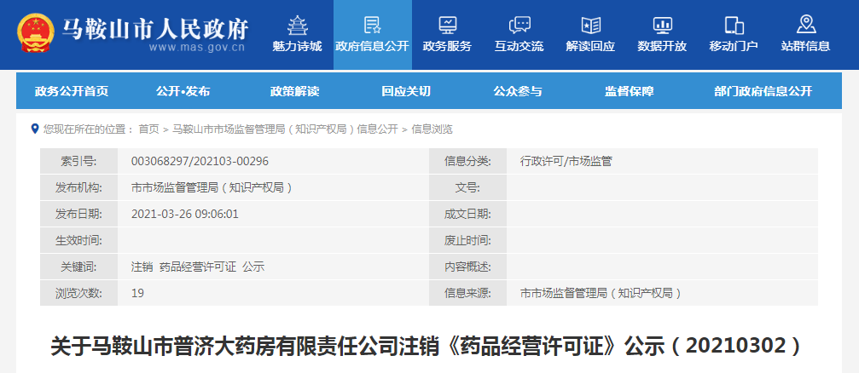Click the 互动交流 chat bubble icon
The height and width of the screenshot is (373, 859).
519,26
